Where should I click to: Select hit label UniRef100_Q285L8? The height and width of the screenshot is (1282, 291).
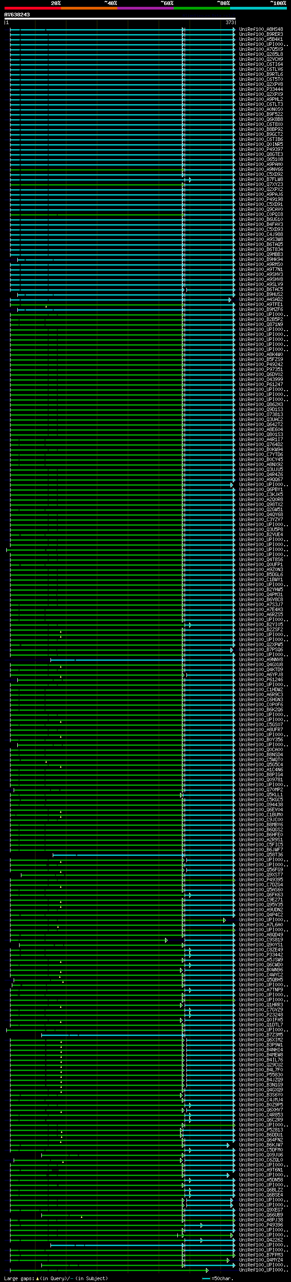(x=261, y=54)
